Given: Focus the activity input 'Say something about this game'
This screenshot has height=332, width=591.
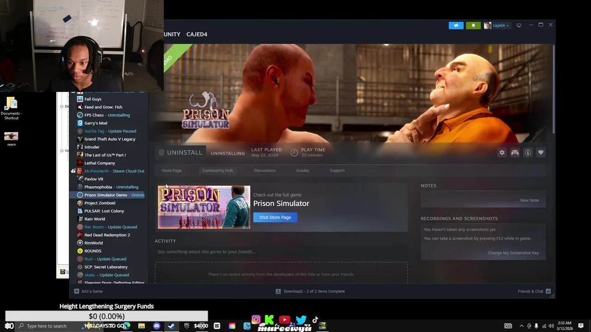Looking at the screenshot, I should pyautogui.click(x=281, y=252).
